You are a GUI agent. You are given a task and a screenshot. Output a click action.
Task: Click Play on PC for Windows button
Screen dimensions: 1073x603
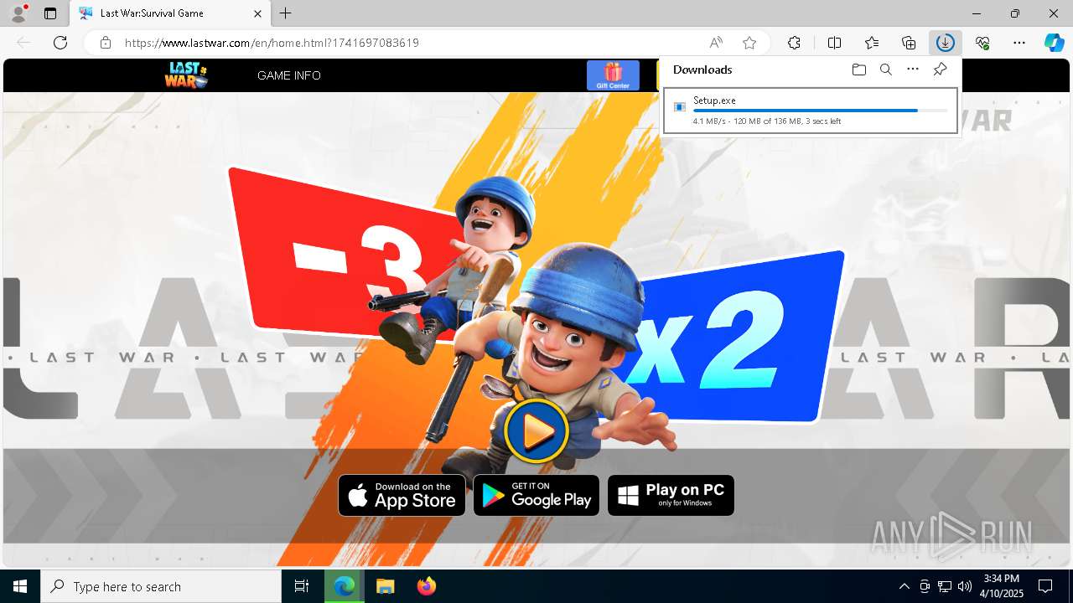[x=671, y=496]
